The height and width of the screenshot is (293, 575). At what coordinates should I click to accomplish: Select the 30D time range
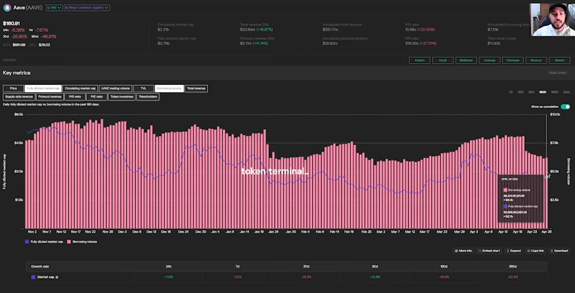(x=521, y=92)
